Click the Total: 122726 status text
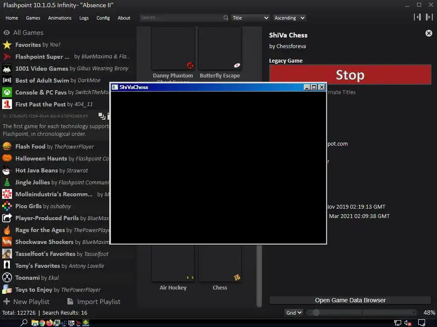This screenshot has height=327, width=437. [19, 313]
